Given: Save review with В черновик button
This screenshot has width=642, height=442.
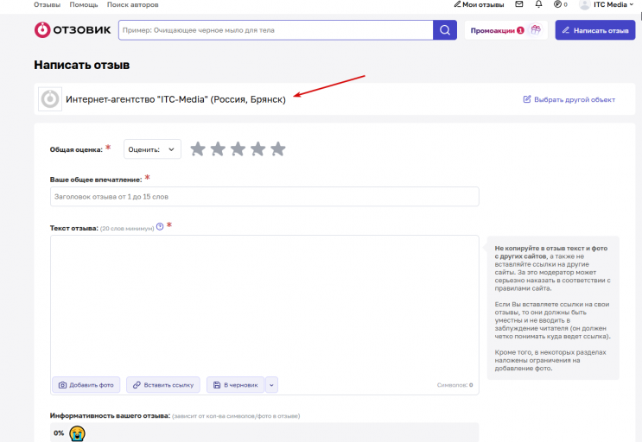Looking at the screenshot, I should pyautogui.click(x=236, y=385).
